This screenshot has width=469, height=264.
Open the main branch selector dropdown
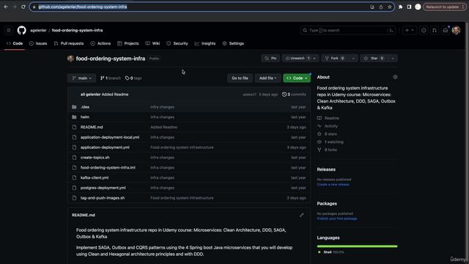point(81,78)
